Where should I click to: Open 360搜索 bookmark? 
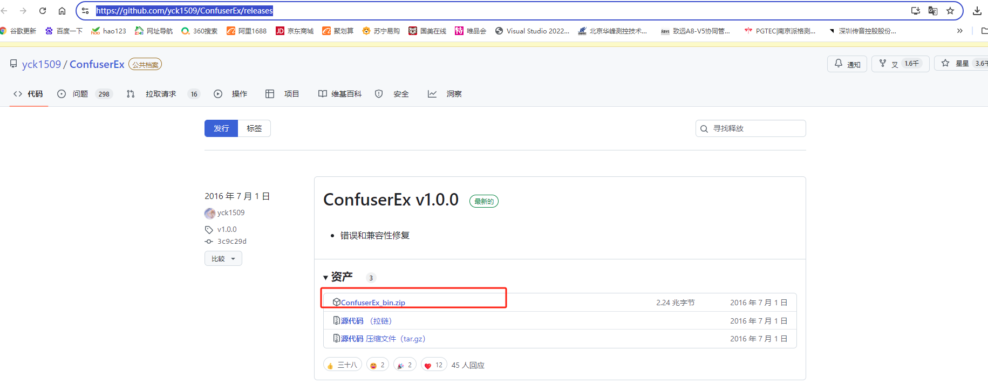(200, 31)
